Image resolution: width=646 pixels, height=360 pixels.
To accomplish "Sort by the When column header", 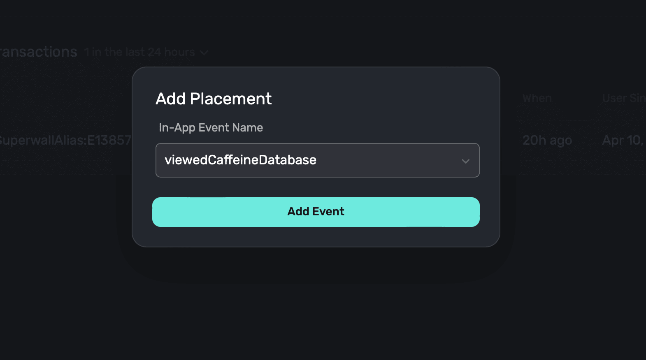I will click(537, 98).
